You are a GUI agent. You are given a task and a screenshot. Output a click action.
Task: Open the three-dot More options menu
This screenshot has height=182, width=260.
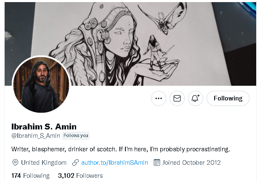click(159, 98)
